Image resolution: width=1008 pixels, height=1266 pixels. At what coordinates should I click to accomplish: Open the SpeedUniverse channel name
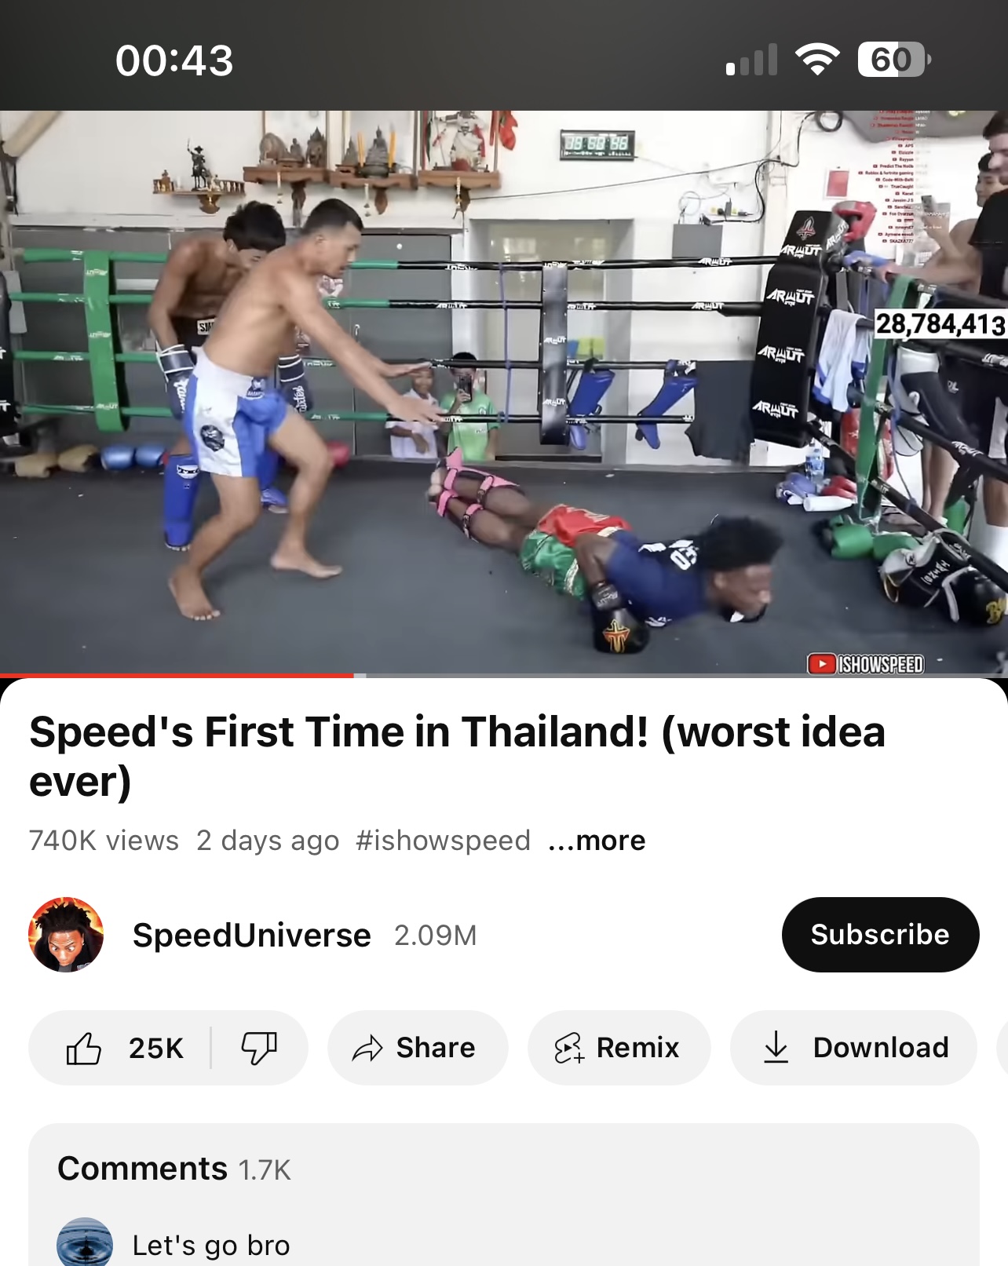click(x=251, y=936)
